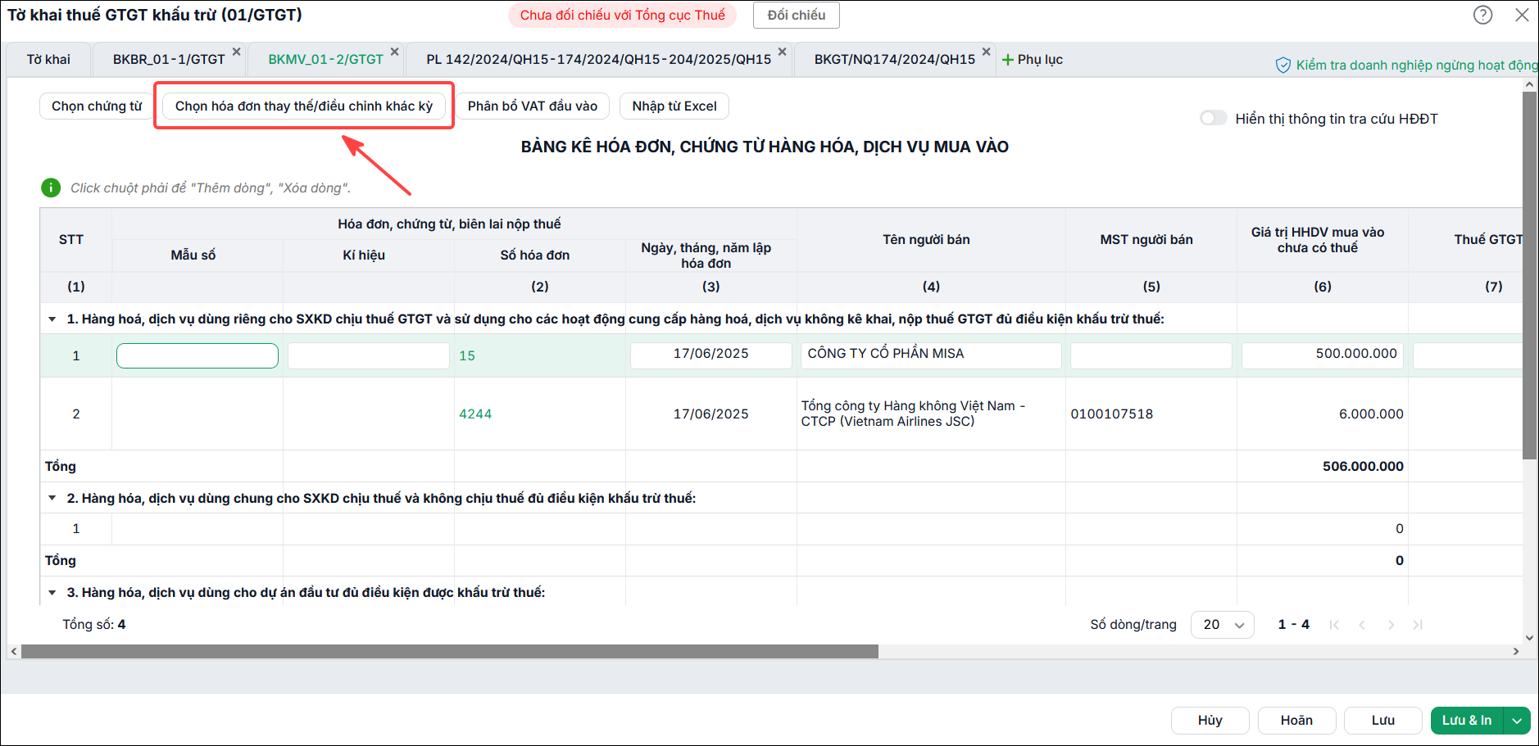Open invoice number 4244 link

[475, 414]
